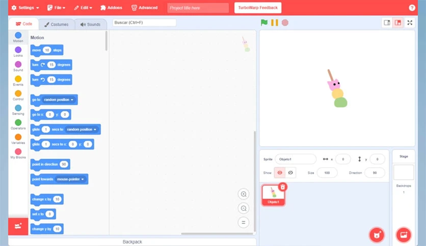Screen dimensions: 426x246
Task: Expand 'random position' dropdown in go to block
Action: pos(59,100)
